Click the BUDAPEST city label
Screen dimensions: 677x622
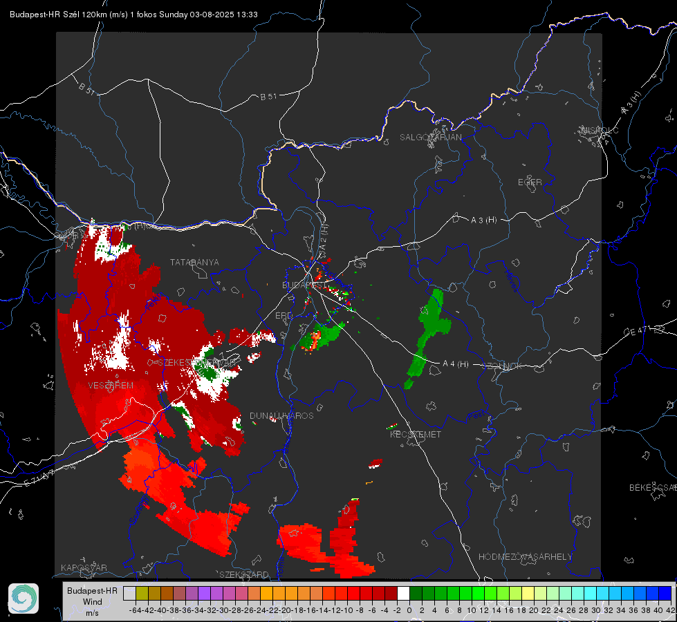coord(304,285)
